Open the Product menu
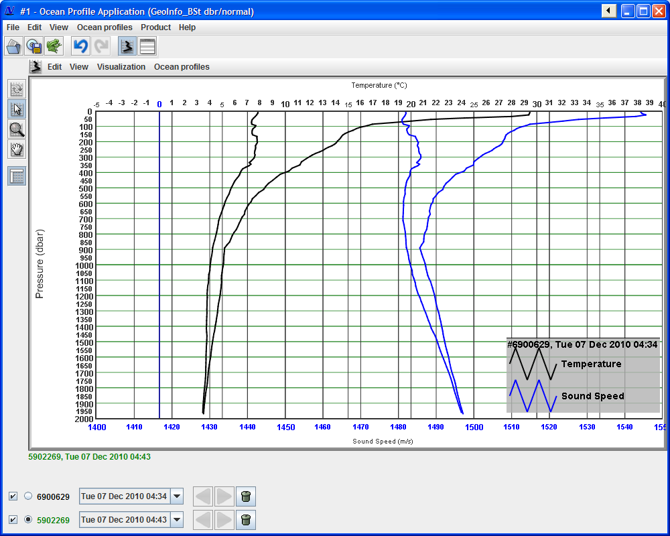 pos(156,27)
